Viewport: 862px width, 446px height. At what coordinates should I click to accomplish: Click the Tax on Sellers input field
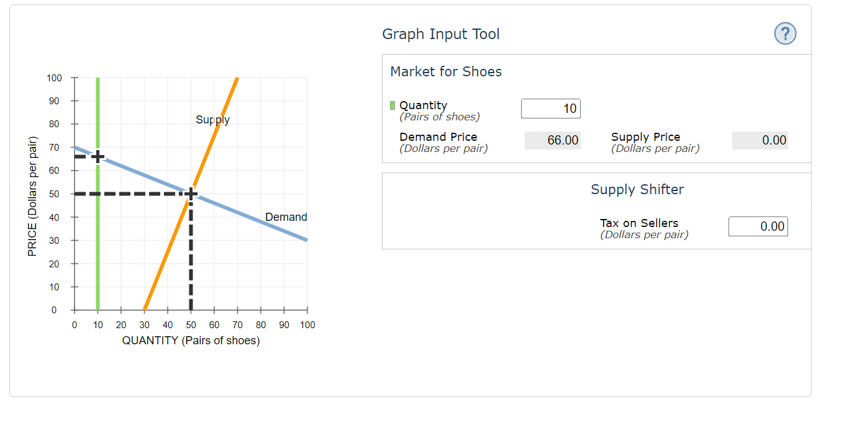coord(758,226)
